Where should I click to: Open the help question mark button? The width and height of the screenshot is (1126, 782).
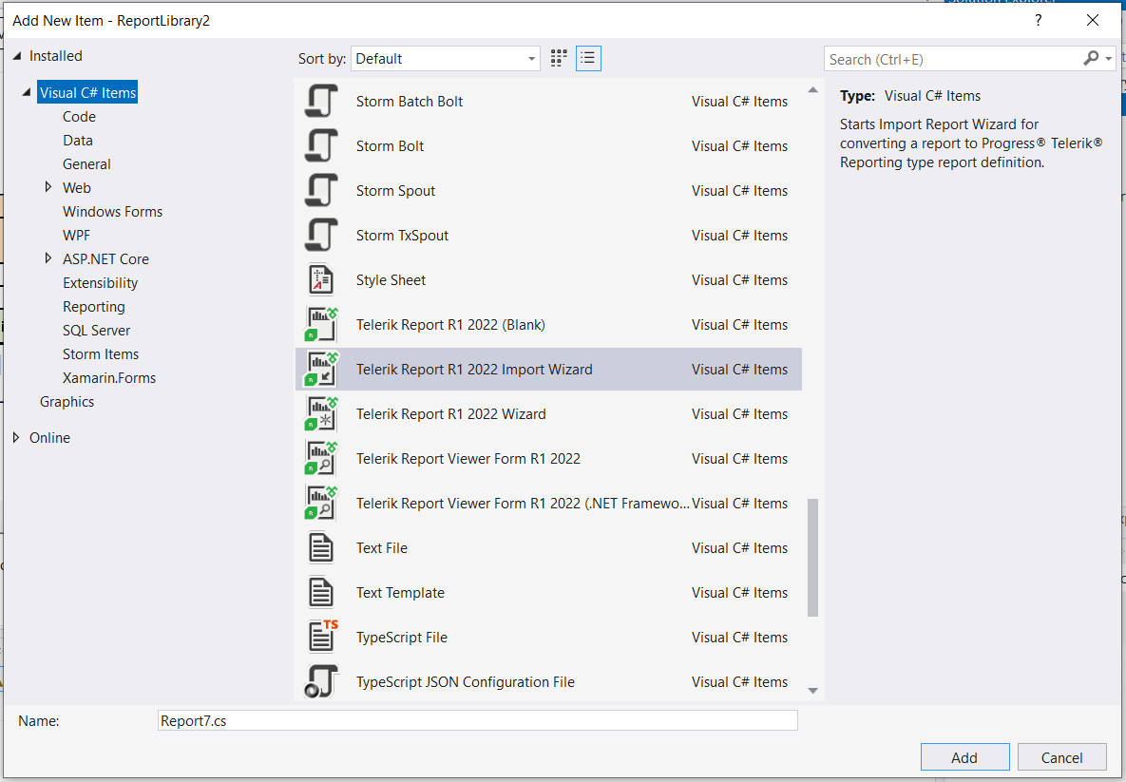(x=1038, y=20)
